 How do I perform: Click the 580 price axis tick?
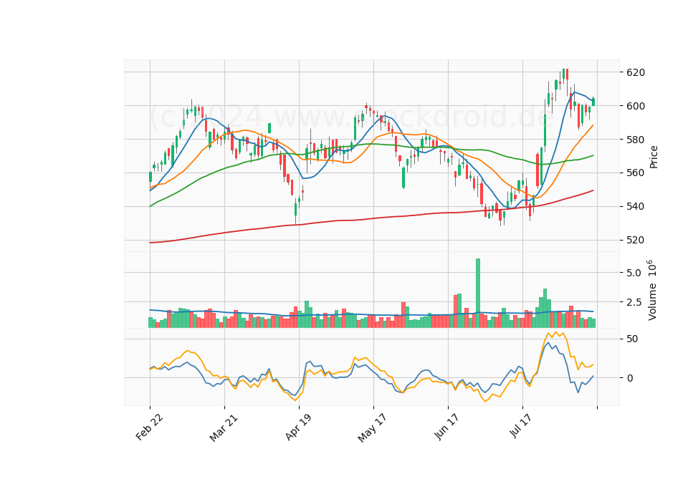click(636, 140)
